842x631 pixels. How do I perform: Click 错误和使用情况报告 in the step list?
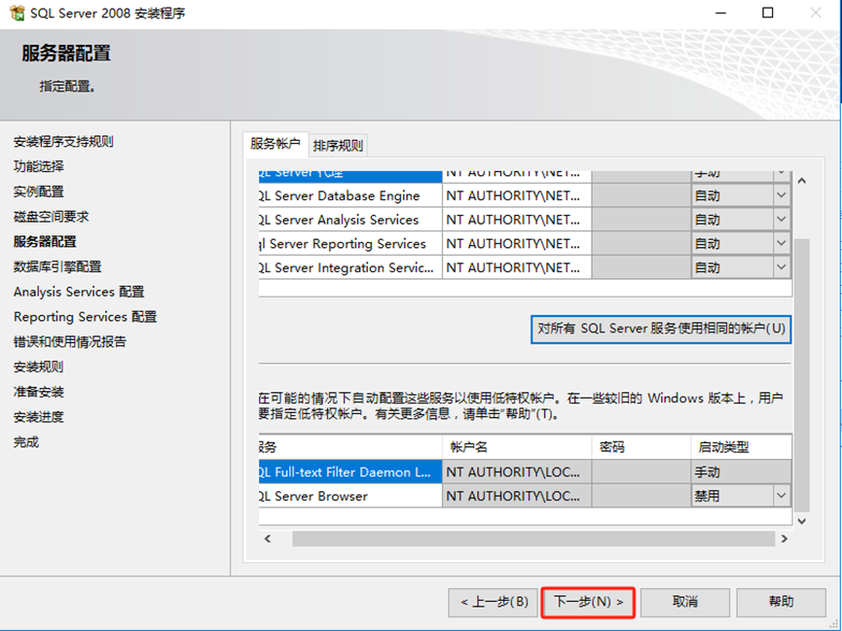click(x=70, y=342)
